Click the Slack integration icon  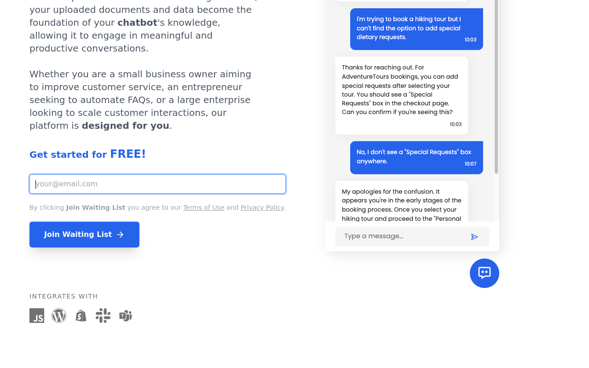pos(103,316)
